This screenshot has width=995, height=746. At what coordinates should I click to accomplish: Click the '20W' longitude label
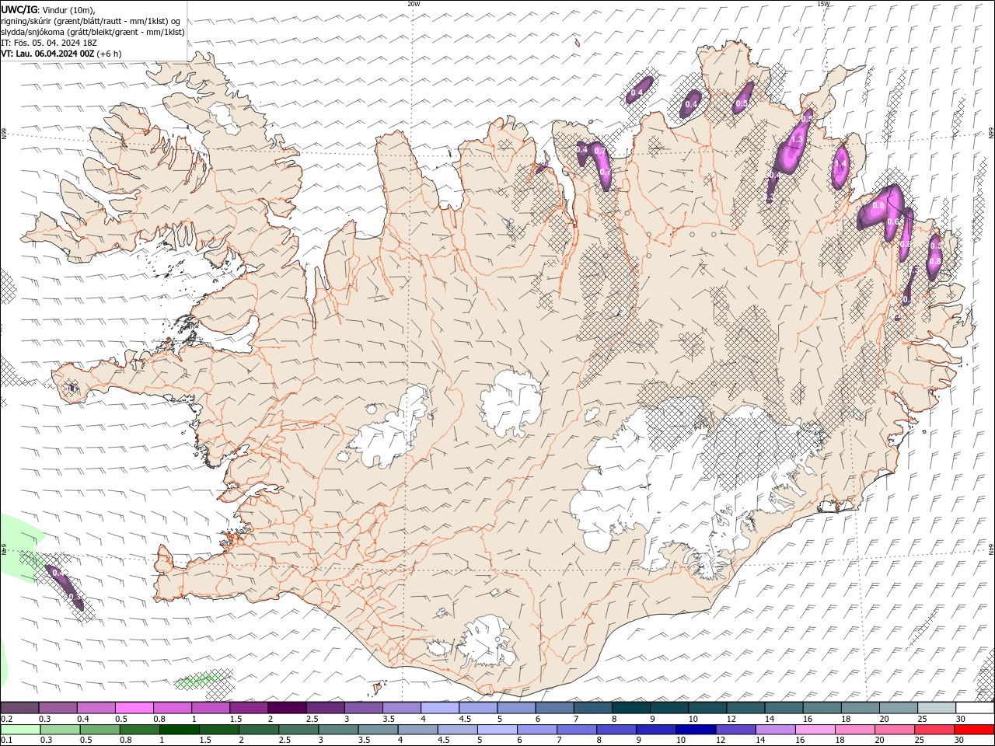pyautogui.click(x=414, y=4)
